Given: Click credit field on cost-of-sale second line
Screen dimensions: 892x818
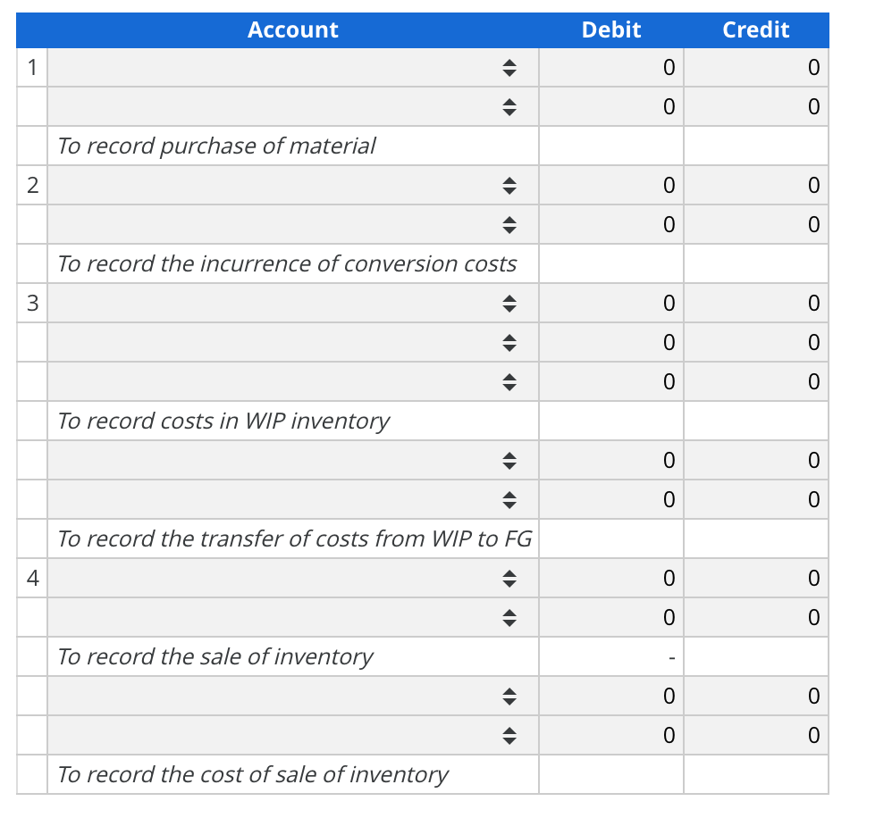Looking at the screenshot, I should click(x=756, y=735).
